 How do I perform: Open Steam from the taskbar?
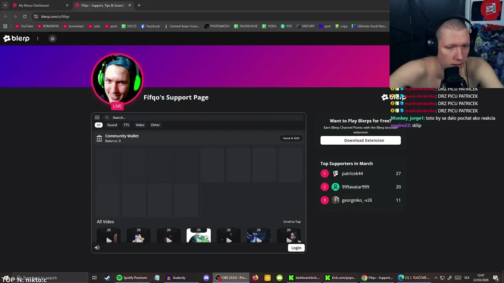[107, 278]
